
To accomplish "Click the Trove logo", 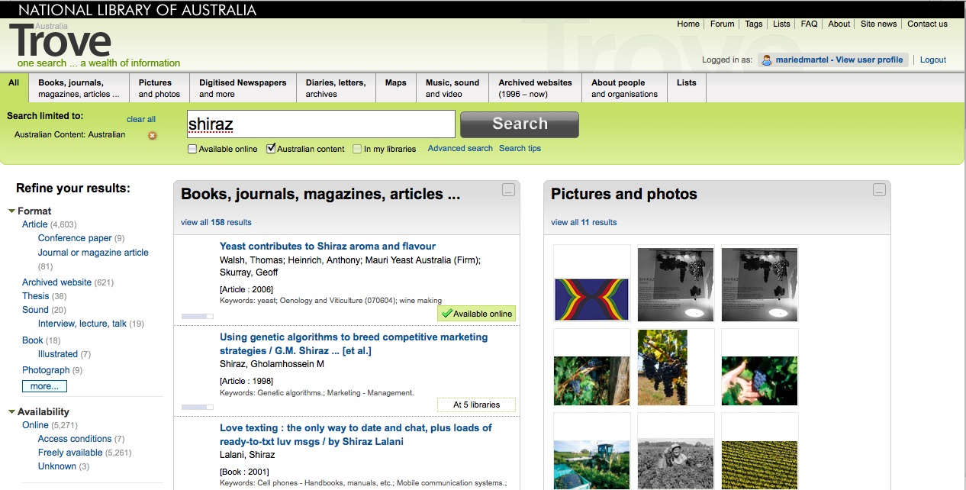I will tap(61, 42).
